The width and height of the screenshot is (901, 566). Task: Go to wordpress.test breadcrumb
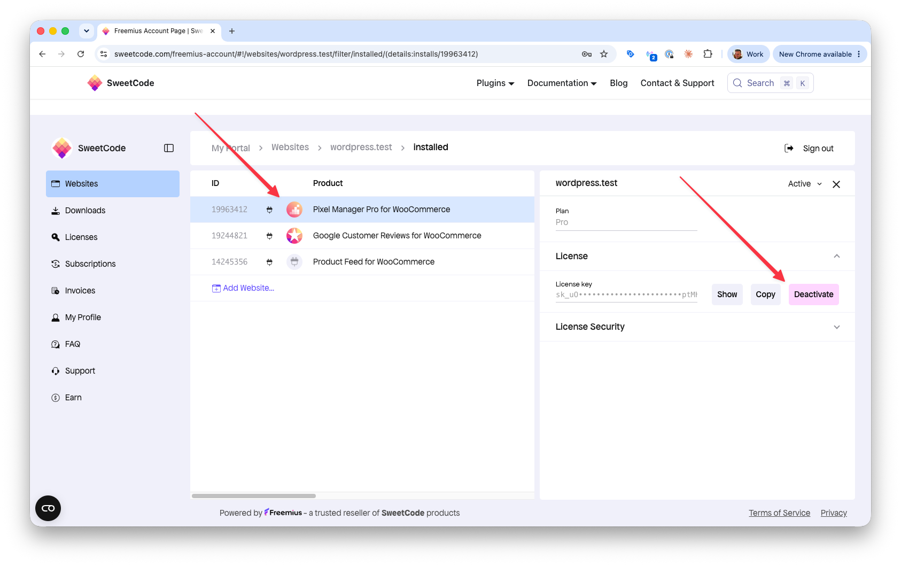pyautogui.click(x=361, y=147)
